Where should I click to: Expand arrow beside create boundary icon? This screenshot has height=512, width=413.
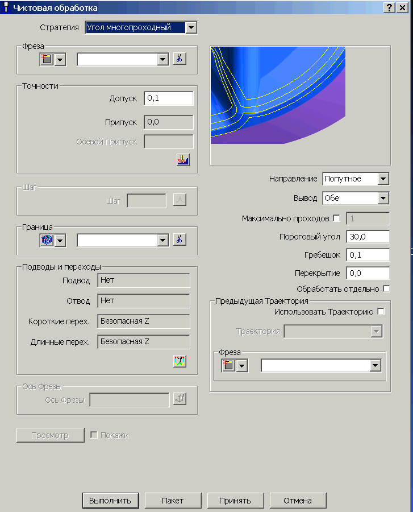[60, 241]
